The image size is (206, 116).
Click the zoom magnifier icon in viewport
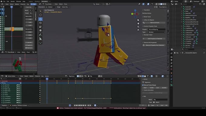pyautogui.click(x=138, y=20)
